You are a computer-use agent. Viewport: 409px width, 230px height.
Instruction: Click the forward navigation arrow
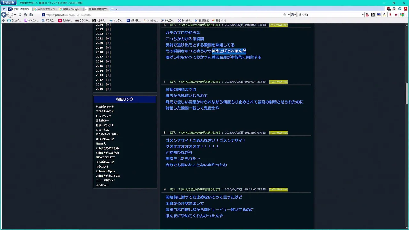tap(10, 15)
